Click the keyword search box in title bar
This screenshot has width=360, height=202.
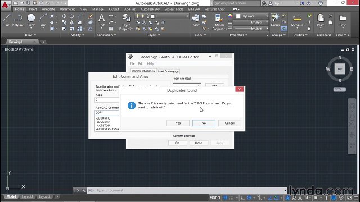point(237,3)
